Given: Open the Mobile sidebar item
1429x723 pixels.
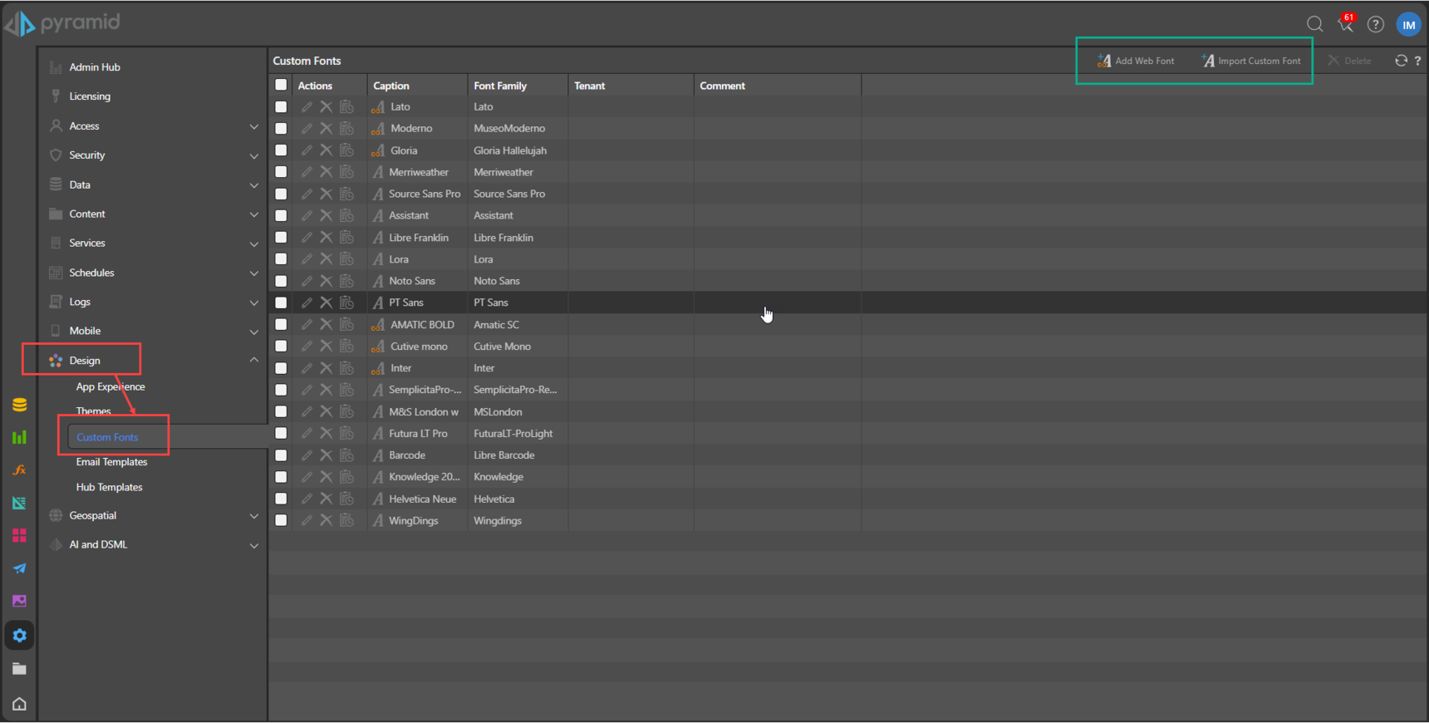Looking at the screenshot, I should click(85, 331).
